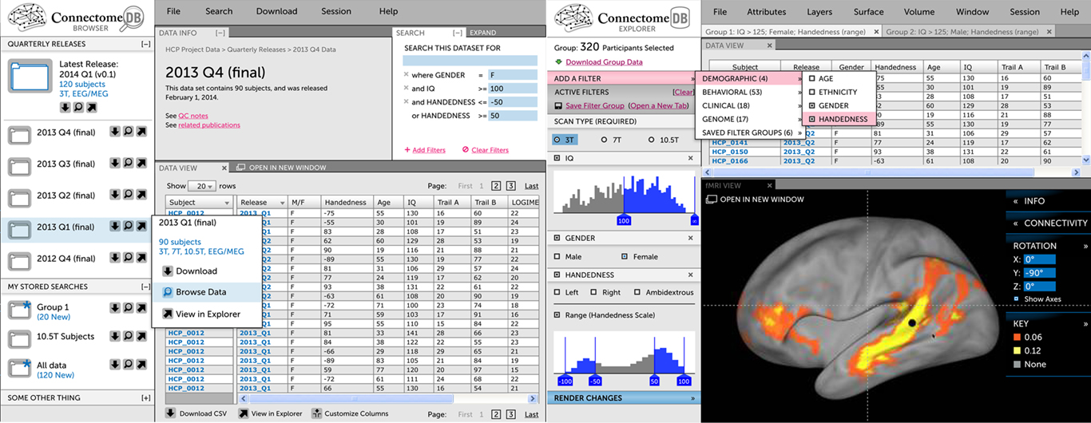Close the HANDEDNESS filter panel
The width and height of the screenshot is (1091, 423).
(691, 275)
